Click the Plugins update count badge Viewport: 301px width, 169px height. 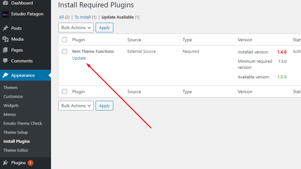(30, 163)
